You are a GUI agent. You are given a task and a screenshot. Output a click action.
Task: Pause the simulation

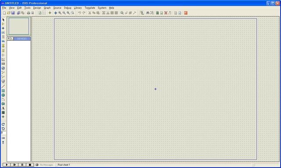coord(22,164)
